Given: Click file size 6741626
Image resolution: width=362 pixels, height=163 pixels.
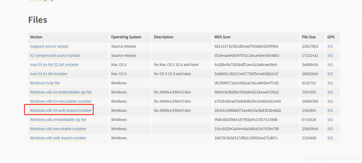Looking at the screenshot, I should click(x=309, y=120).
